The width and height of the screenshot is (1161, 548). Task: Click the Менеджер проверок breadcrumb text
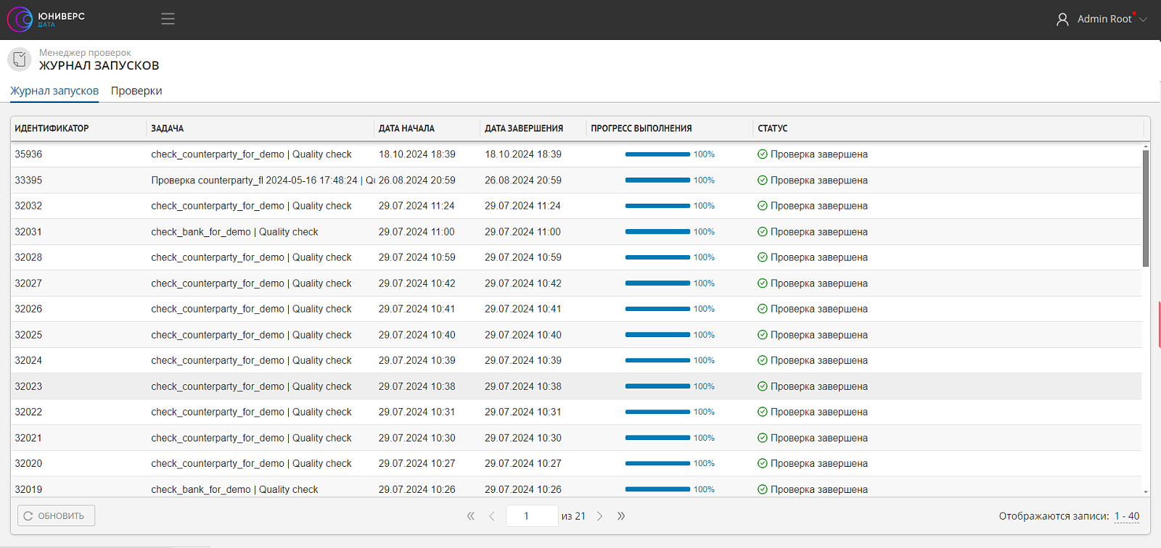pos(85,53)
